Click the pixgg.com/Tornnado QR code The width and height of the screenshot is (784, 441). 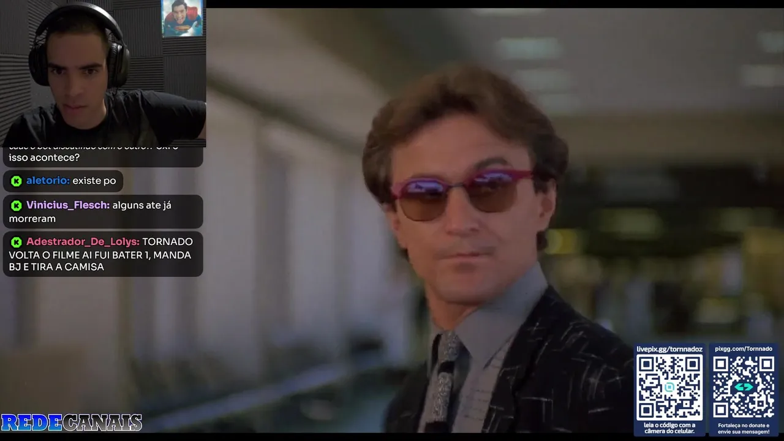click(x=744, y=387)
